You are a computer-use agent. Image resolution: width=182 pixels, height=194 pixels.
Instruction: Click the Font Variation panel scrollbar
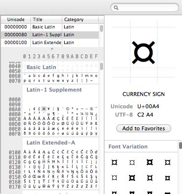(x=181, y=145)
